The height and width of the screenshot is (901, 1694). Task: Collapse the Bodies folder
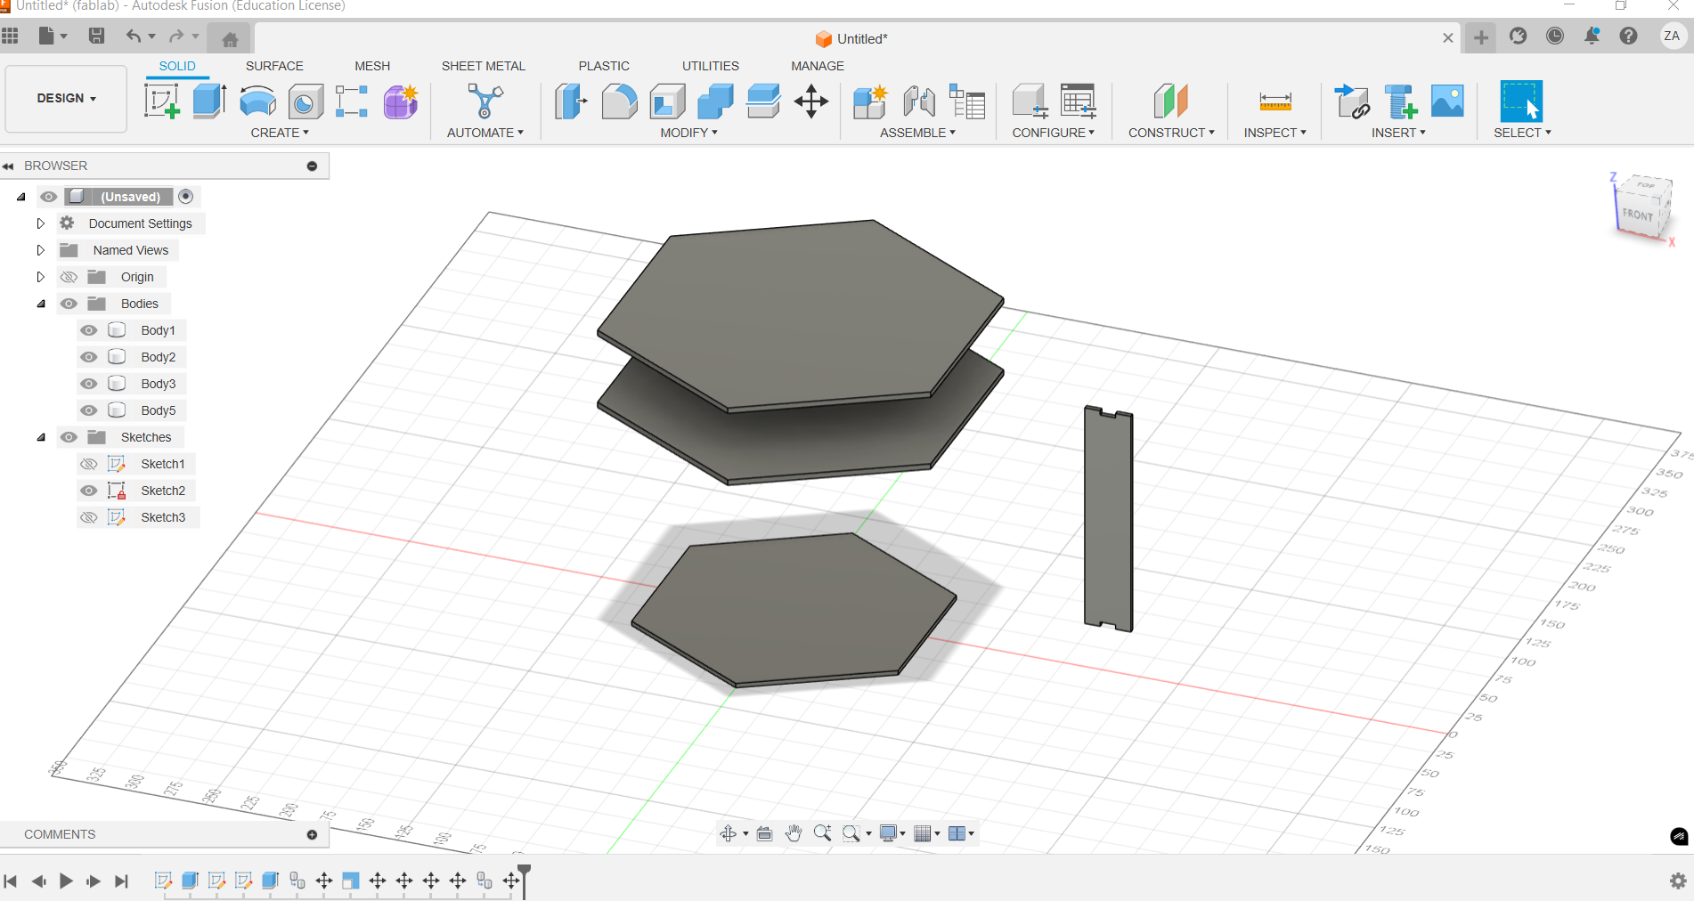(x=41, y=304)
